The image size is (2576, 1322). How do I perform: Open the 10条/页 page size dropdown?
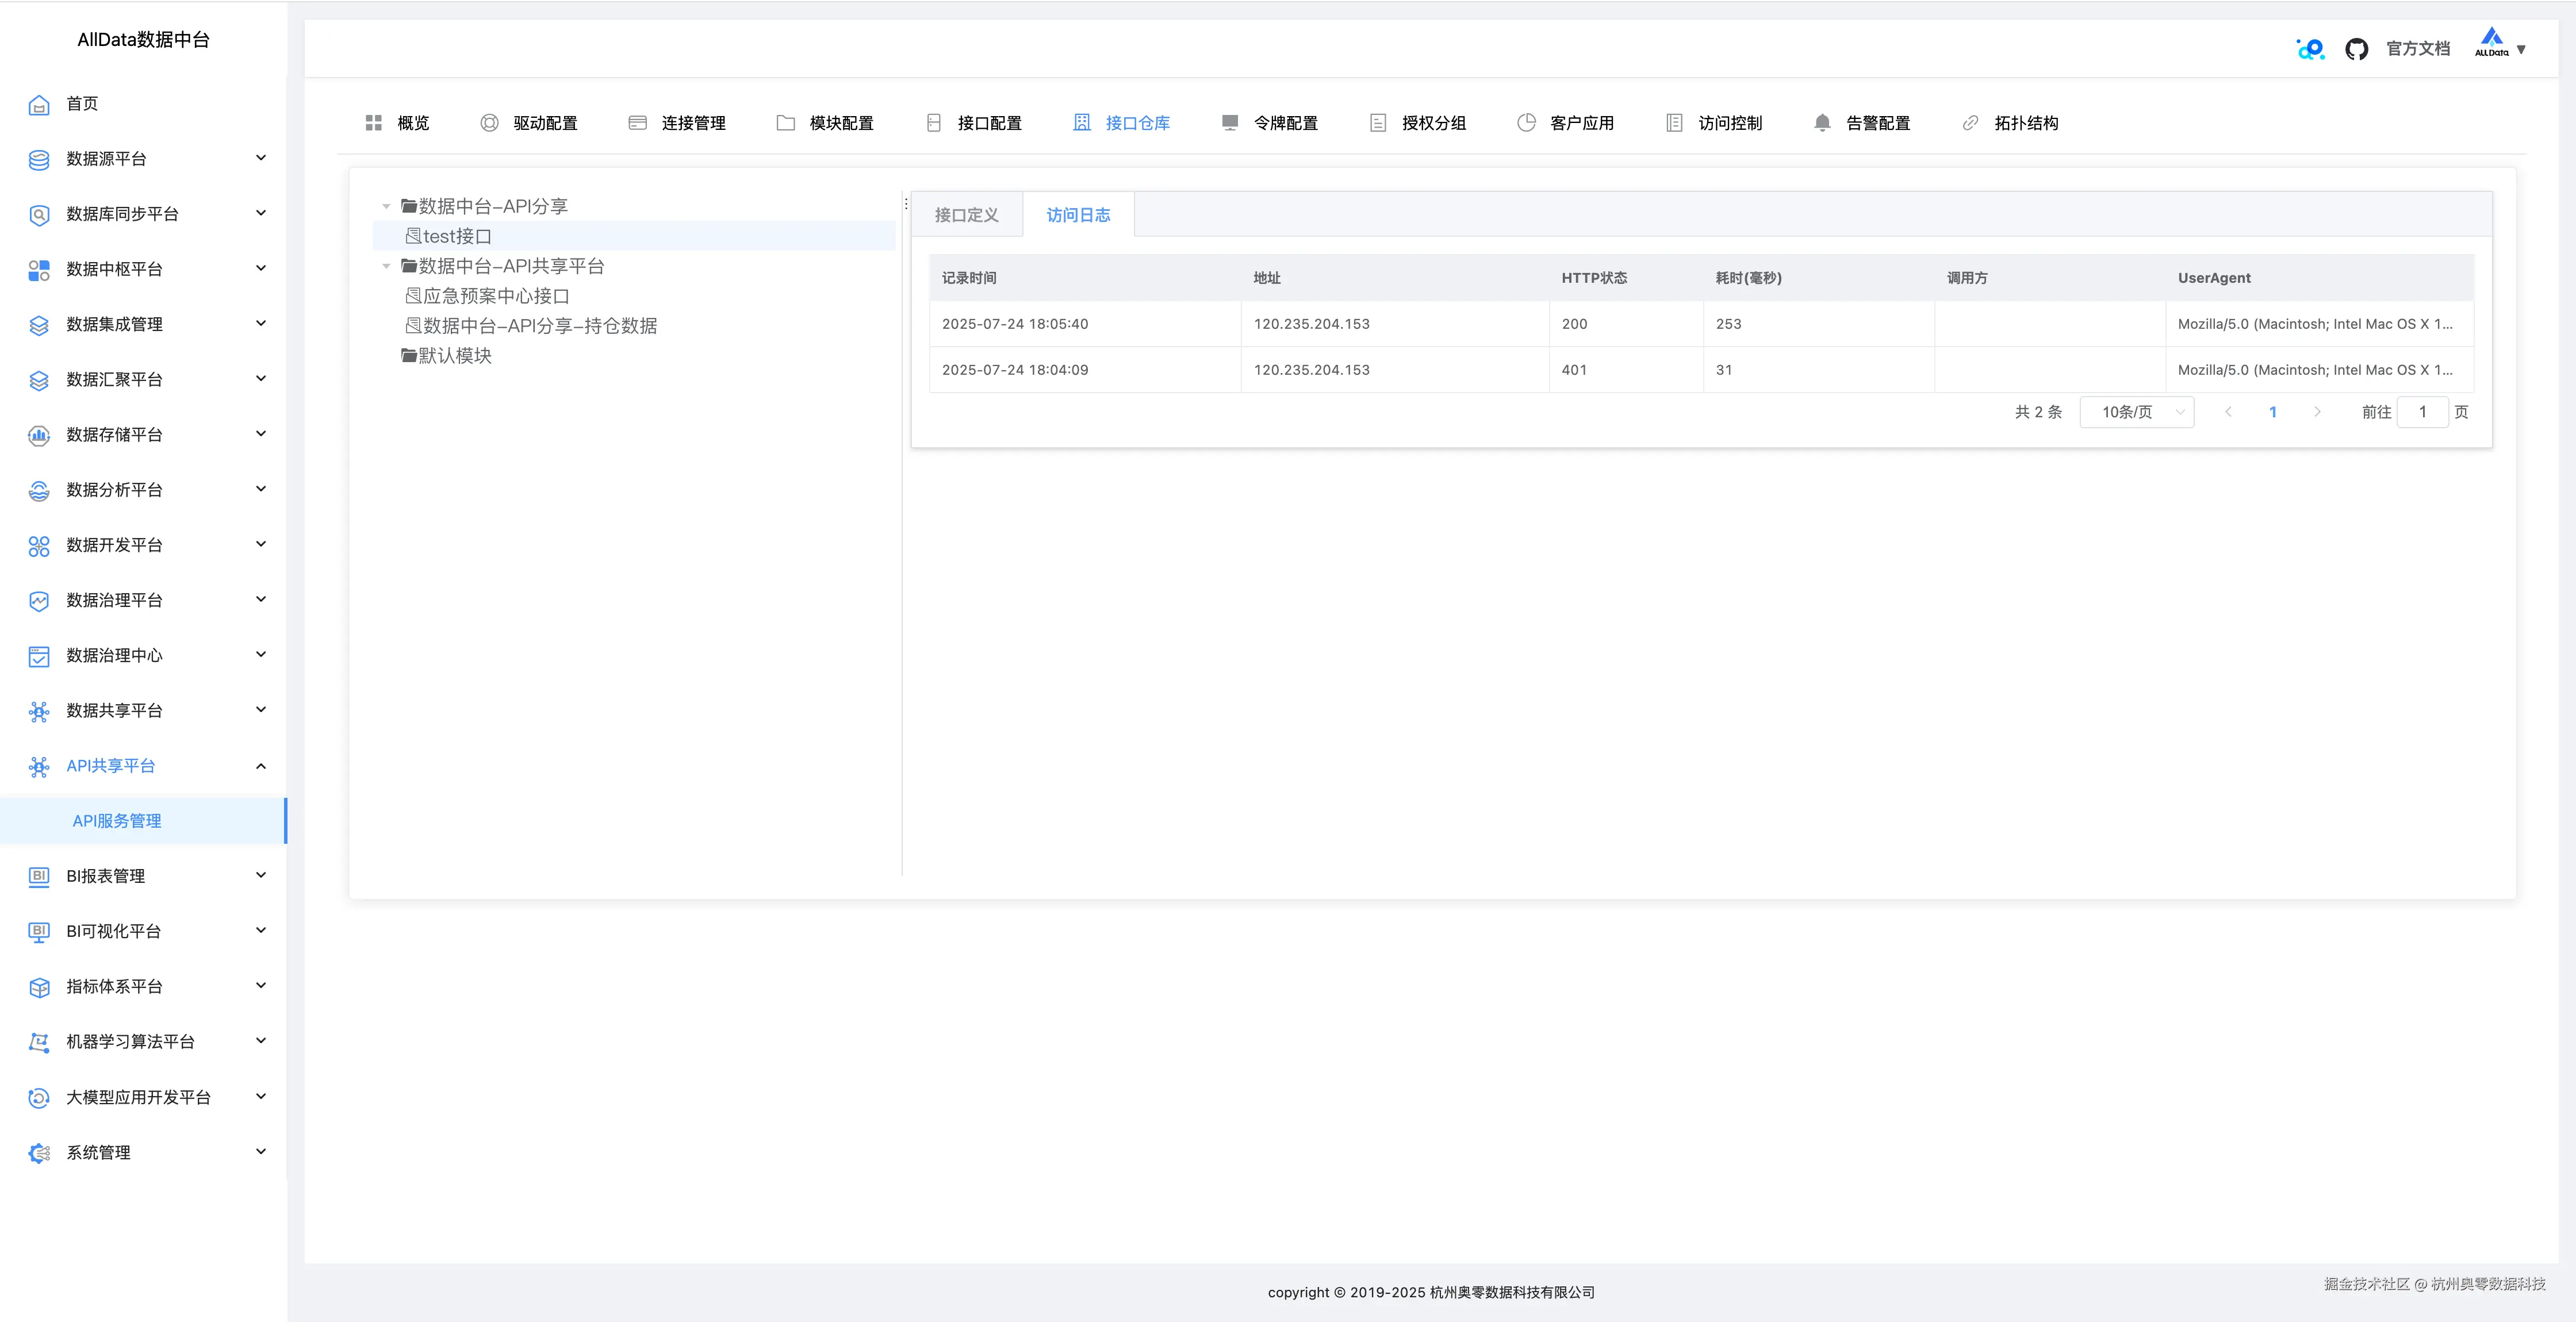click(2137, 412)
